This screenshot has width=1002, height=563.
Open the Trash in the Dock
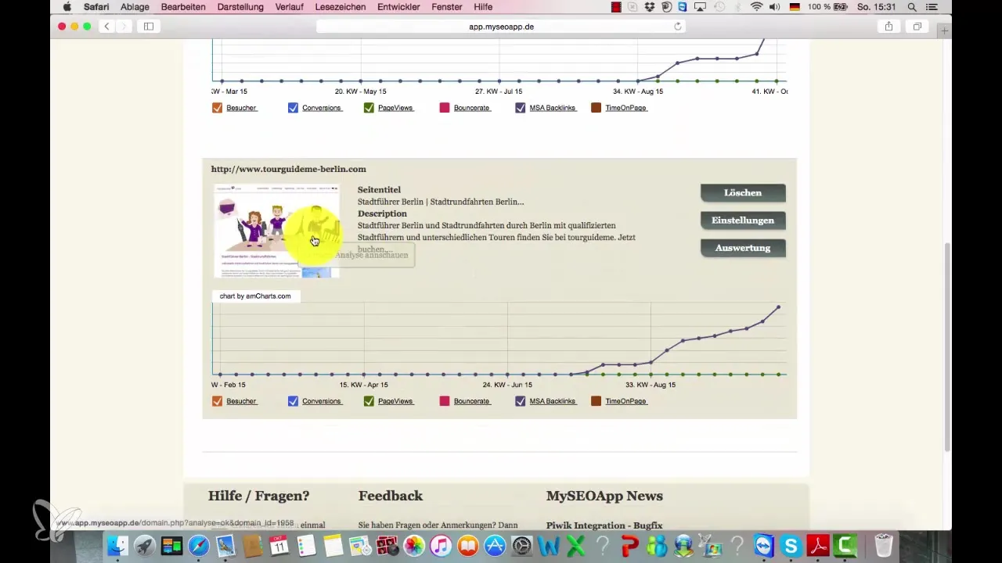[884, 545]
